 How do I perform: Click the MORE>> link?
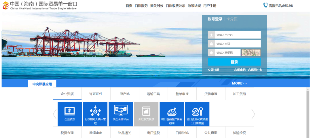click(239, 83)
